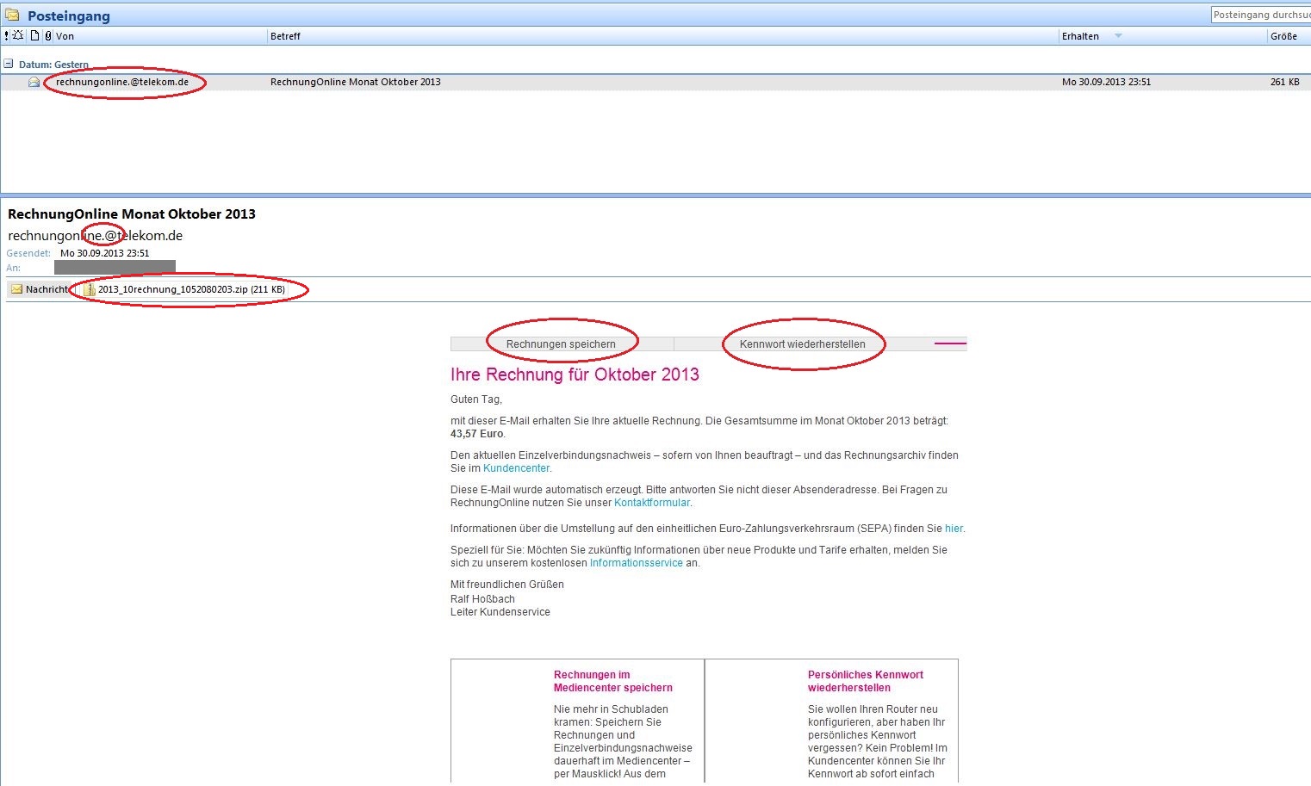Viewport: 1311px width, 786px height.
Task: Select the sender rechnungonline.@telekom.de in the message list
Action: [x=122, y=83]
